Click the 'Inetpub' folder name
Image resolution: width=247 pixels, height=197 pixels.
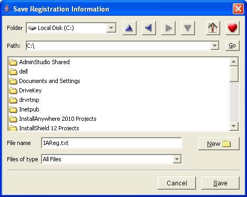(x=29, y=109)
